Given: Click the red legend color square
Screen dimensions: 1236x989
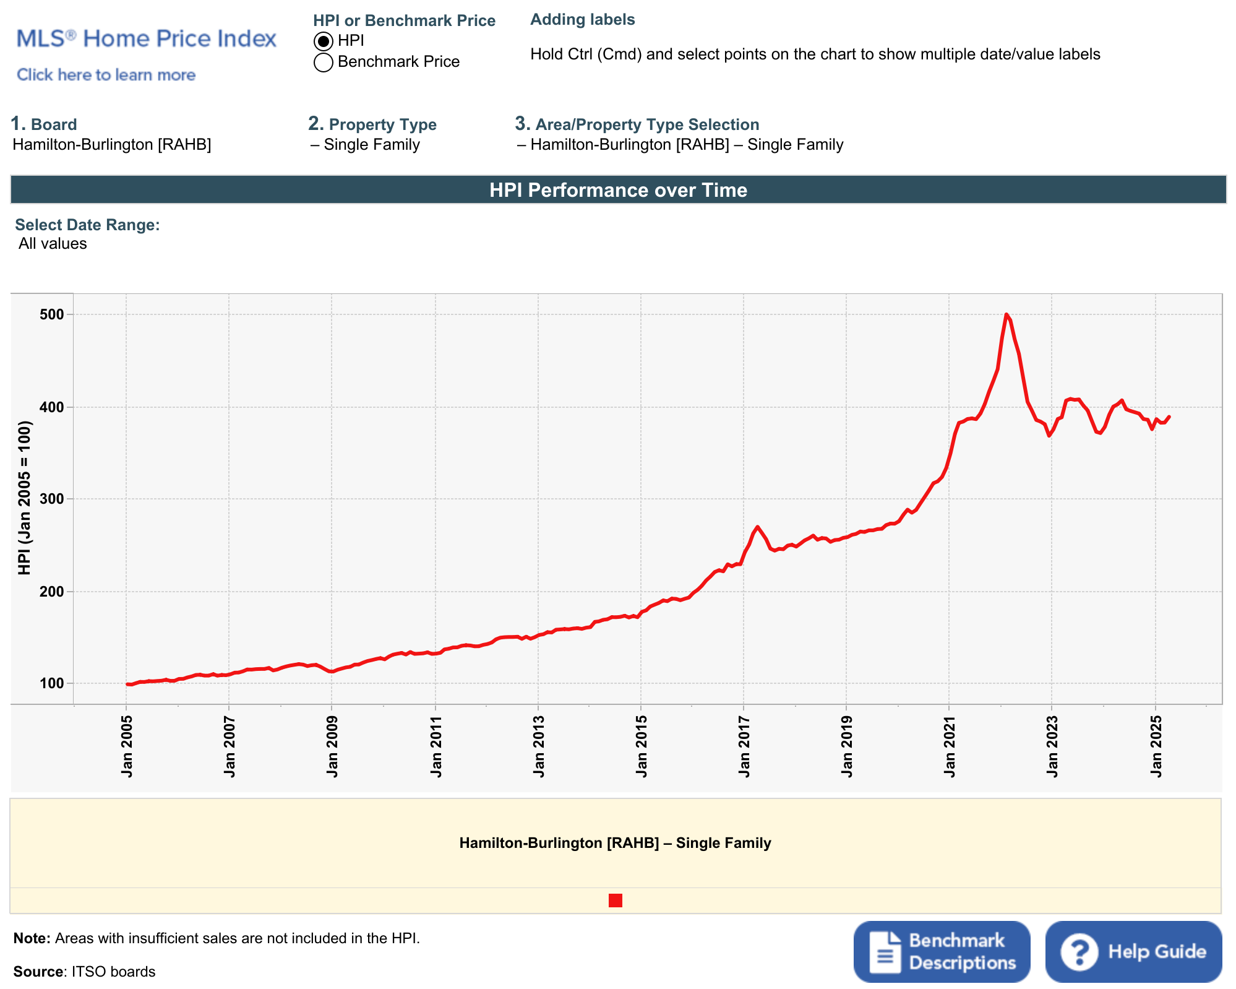Looking at the screenshot, I should click(x=615, y=900).
